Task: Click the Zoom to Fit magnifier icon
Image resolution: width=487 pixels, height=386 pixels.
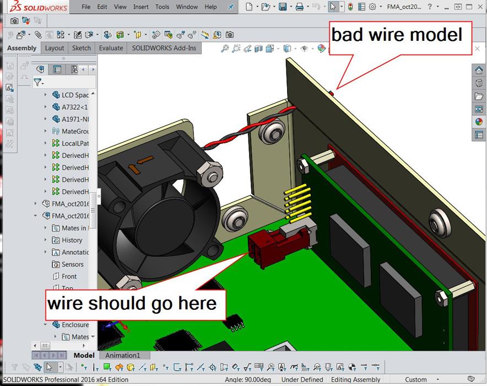Action: pos(225,49)
